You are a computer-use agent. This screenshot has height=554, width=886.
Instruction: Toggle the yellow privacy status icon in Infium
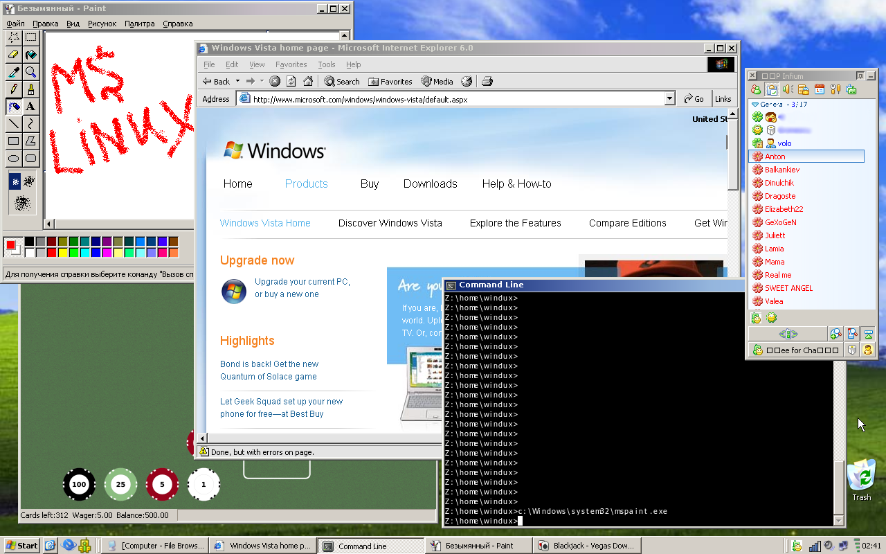[867, 350]
